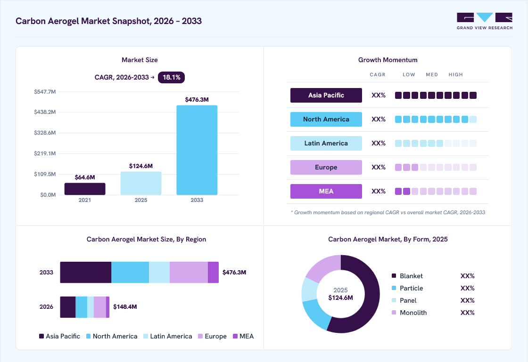The height and width of the screenshot is (362, 528).
Task: Click the MEA region label
Action: pos(326,191)
